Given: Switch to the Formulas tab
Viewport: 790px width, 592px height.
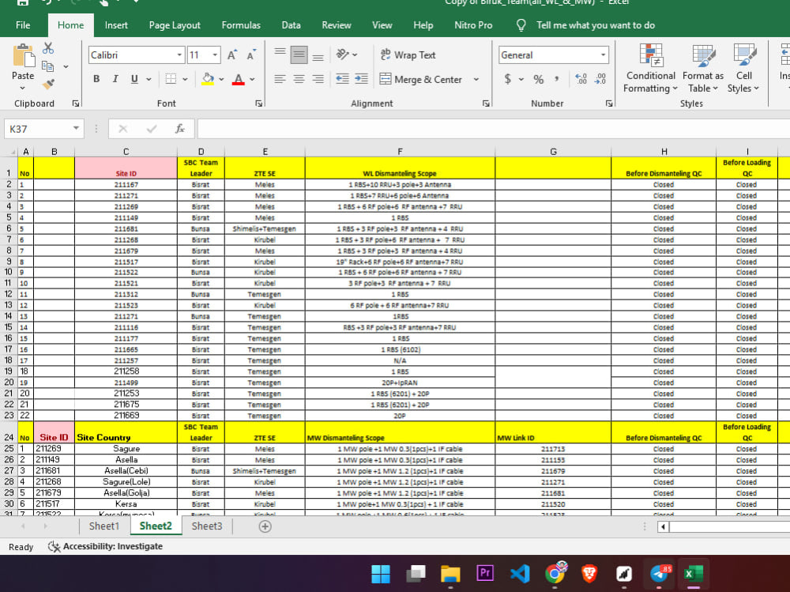Looking at the screenshot, I should pos(241,25).
